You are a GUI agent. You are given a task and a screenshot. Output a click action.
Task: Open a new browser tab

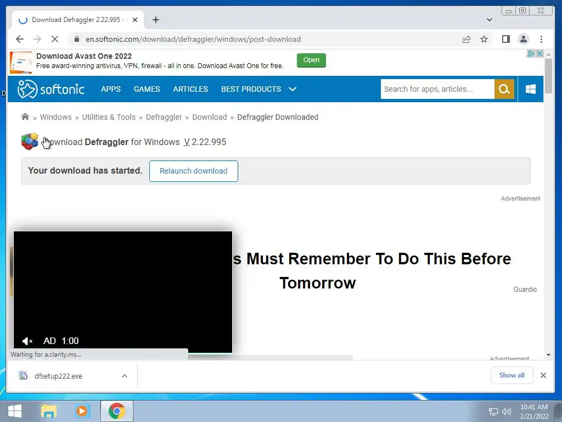[x=155, y=20]
